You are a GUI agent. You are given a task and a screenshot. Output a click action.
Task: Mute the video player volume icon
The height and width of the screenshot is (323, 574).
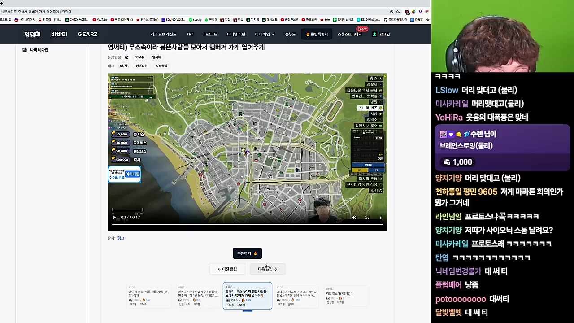click(354, 218)
